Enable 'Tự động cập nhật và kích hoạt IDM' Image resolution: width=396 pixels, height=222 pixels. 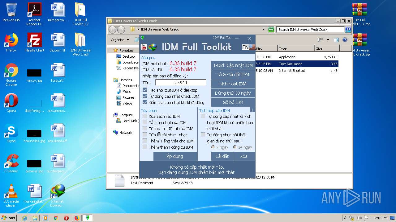coord(203,116)
